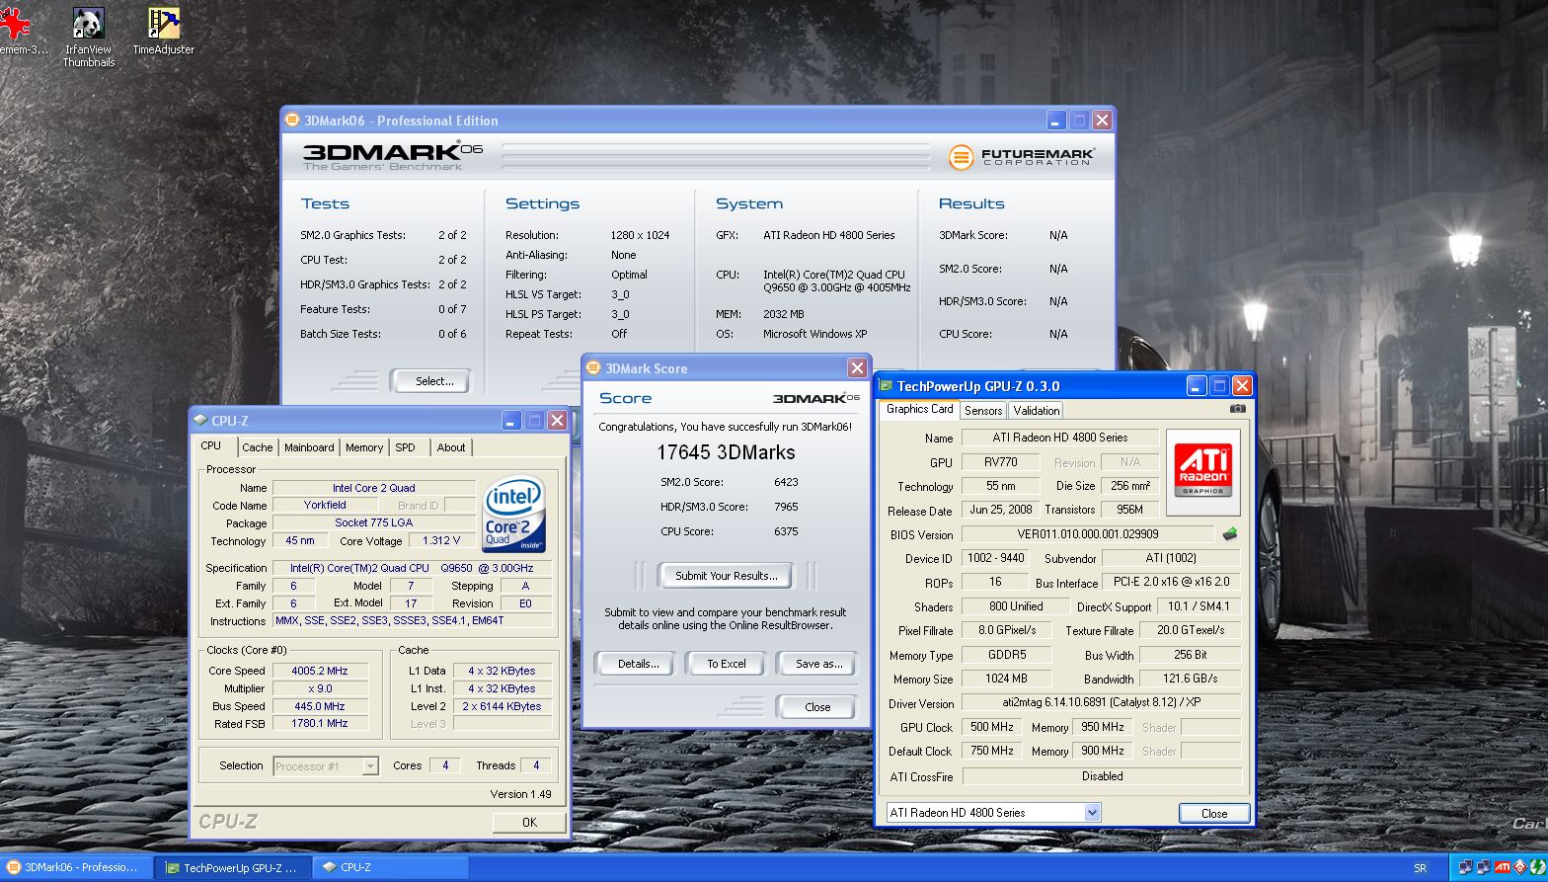Click the To Excel button
The image size is (1548, 882).
point(727,664)
